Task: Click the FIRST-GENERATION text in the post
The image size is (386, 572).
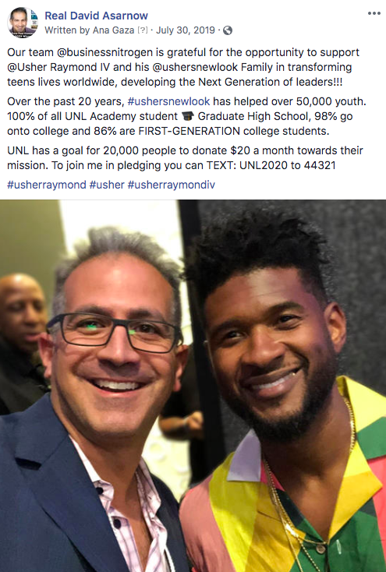Action: (189, 131)
